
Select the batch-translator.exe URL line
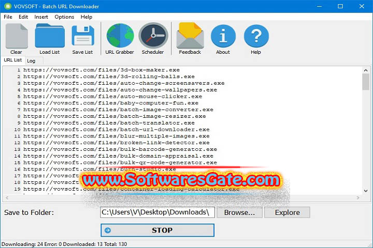(x=109, y=123)
